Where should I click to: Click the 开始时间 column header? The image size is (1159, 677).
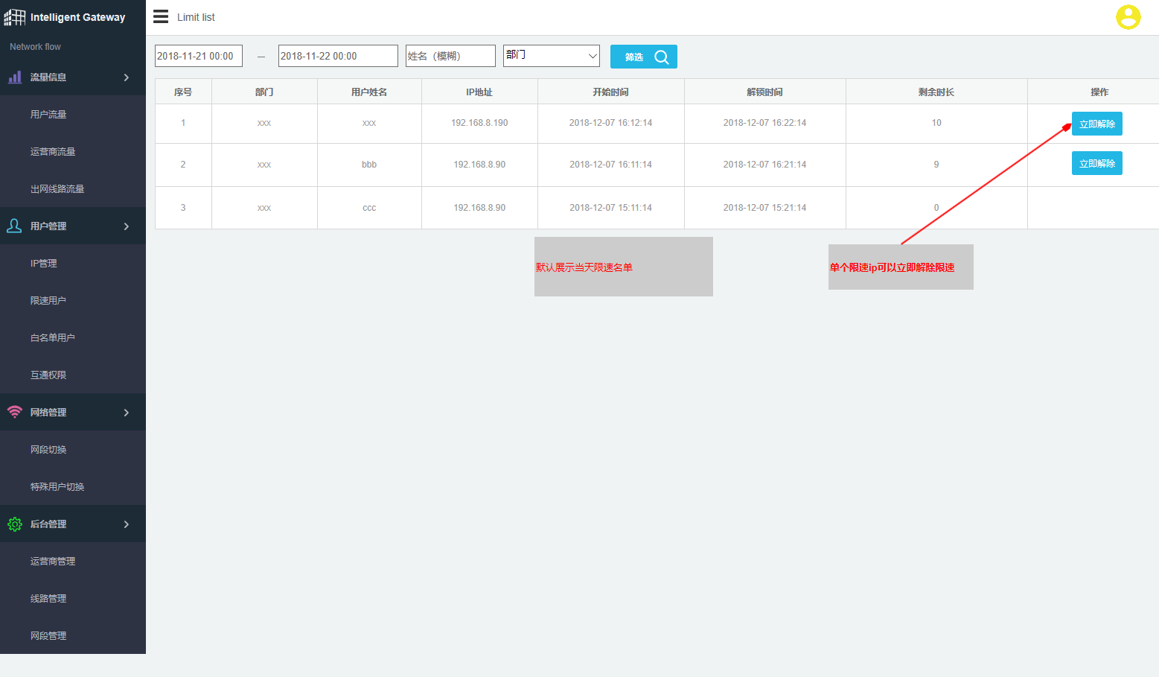point(610,92)
